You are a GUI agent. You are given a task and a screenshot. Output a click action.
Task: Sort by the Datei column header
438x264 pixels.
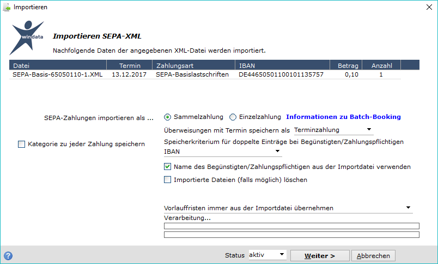pyautogui.click(x=58, y=65)
